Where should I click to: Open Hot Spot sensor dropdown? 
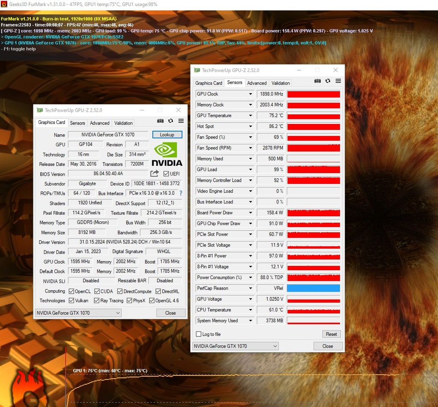tap(251, 127)
